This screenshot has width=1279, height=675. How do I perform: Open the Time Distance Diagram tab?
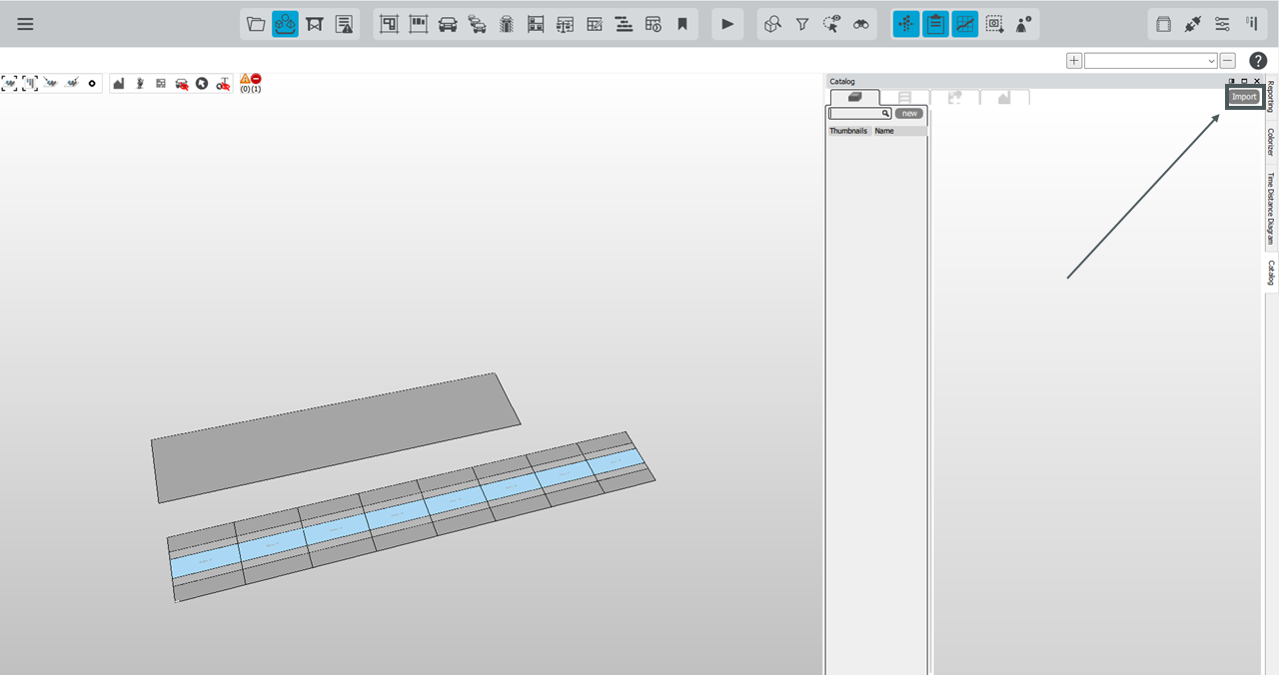coord(1271,209)
